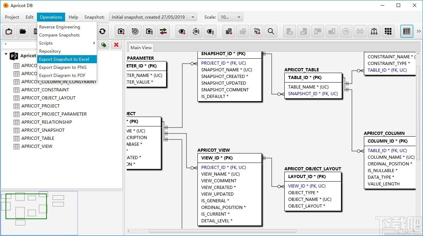Click the eye with circular arrows icon
Screen dimensions: 423x236
(x=196, y=31)
